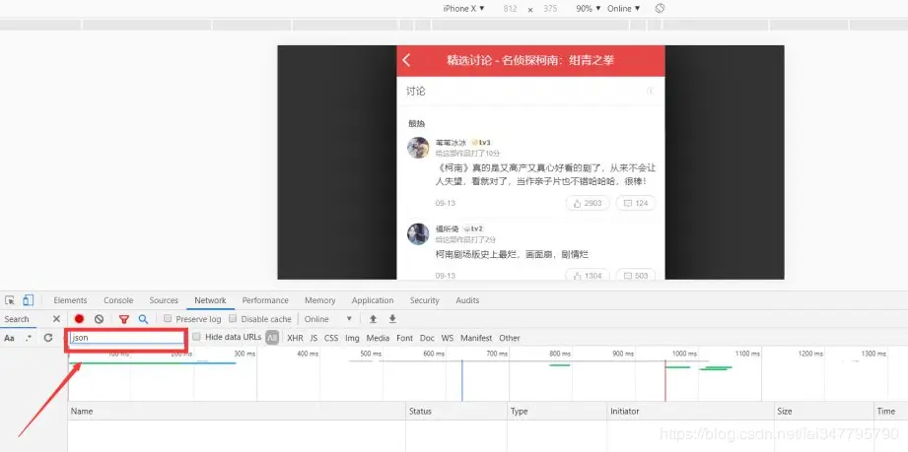
Task: Filter requests by Img
Action: [352, 338]
